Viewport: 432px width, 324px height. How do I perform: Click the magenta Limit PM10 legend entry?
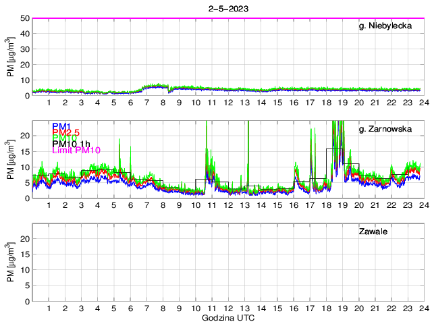tap(76, 151)
